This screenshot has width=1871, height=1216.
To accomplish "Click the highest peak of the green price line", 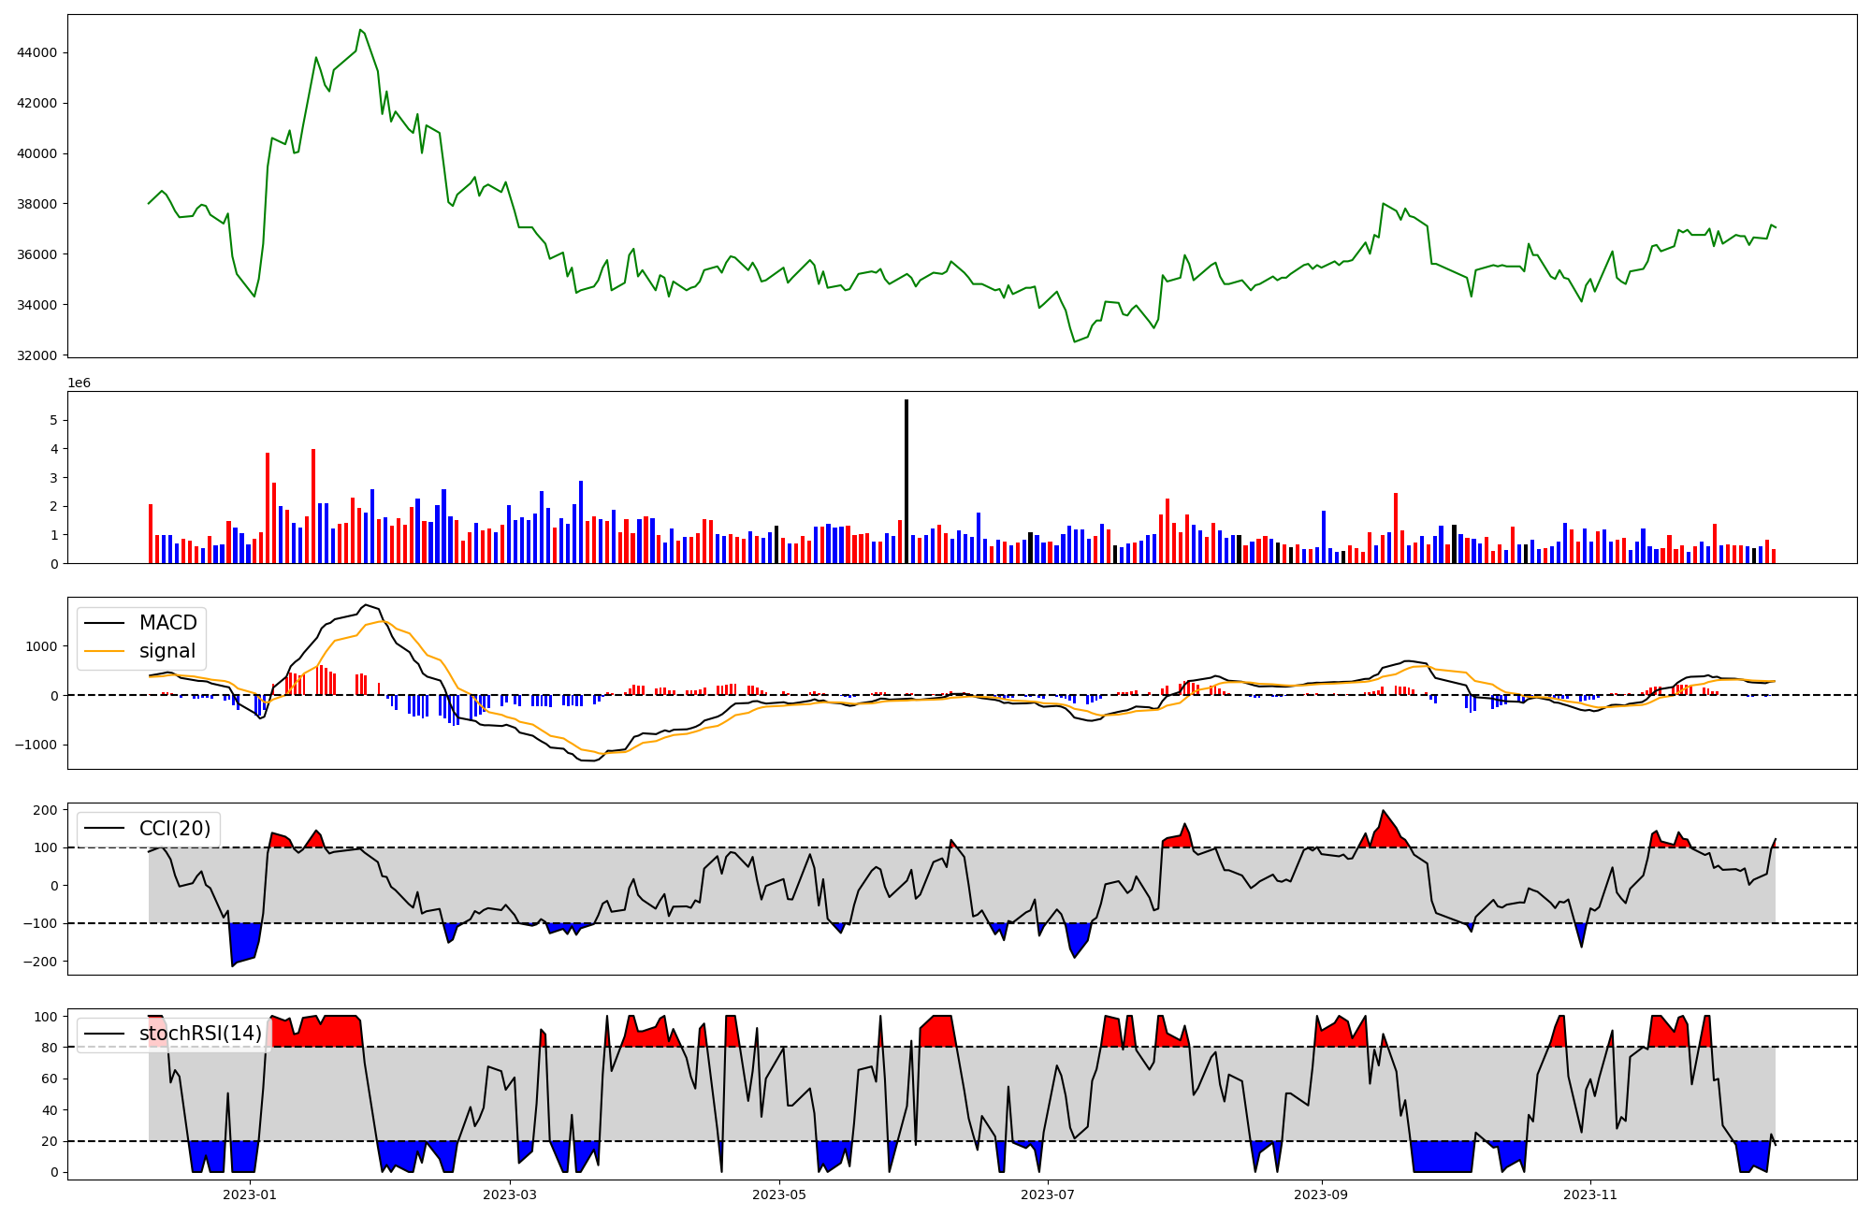I will click(x=360, y=31).
